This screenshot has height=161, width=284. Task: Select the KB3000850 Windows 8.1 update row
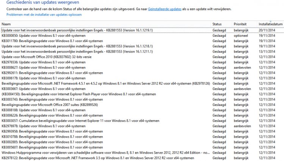142,36
